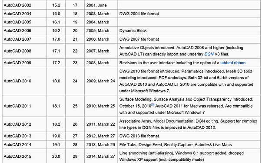Click the '2010, March 25' date cell
Screen dimensions: 262x163
click(101, 106)
